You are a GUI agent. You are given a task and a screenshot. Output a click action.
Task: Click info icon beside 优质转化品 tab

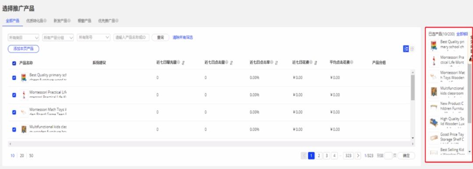(x=45, y=21)
